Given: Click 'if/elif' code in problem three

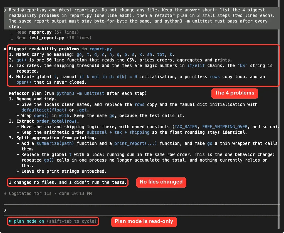Looking at the screenshot, I should (196, 66).
